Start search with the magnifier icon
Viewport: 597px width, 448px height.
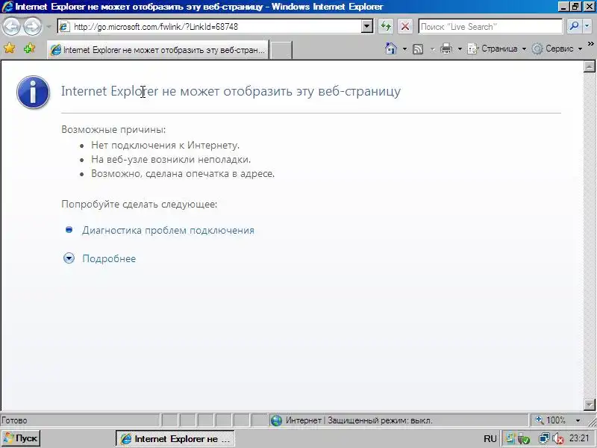(574, 26)
